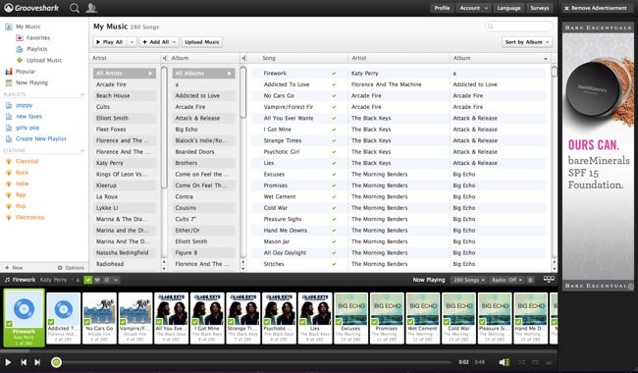638x373 pixels.
Task: Expand All Artists arrow
Action: pos(150,74)
